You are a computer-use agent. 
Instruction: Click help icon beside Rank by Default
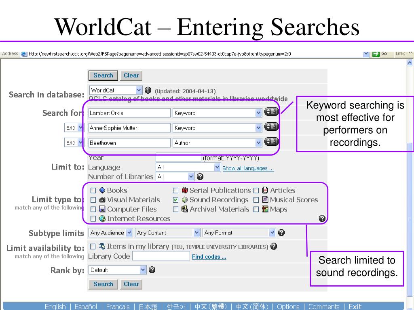pos(152,270)
